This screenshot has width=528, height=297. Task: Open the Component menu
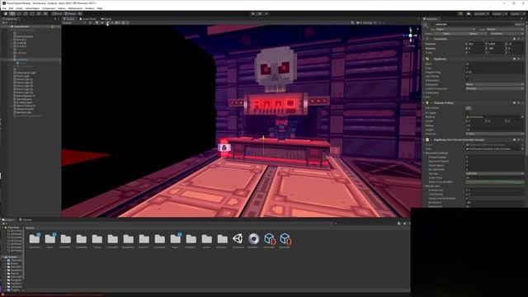pyautogui.click(x=49, y=8)
